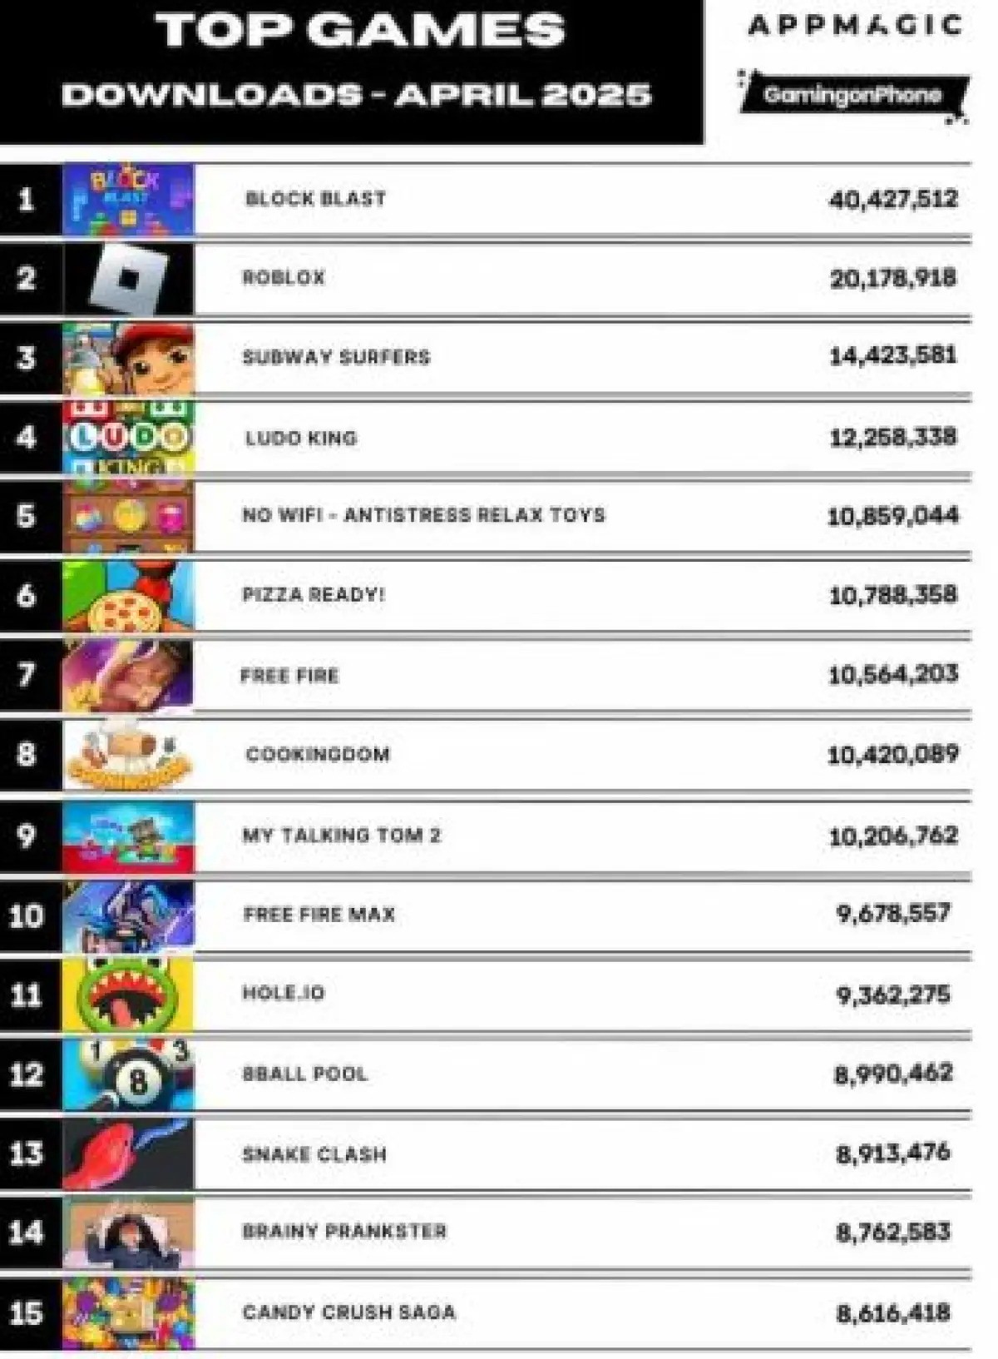
Task: Open the Candy Crush Saga icon
Action: tap(128, 1313)
